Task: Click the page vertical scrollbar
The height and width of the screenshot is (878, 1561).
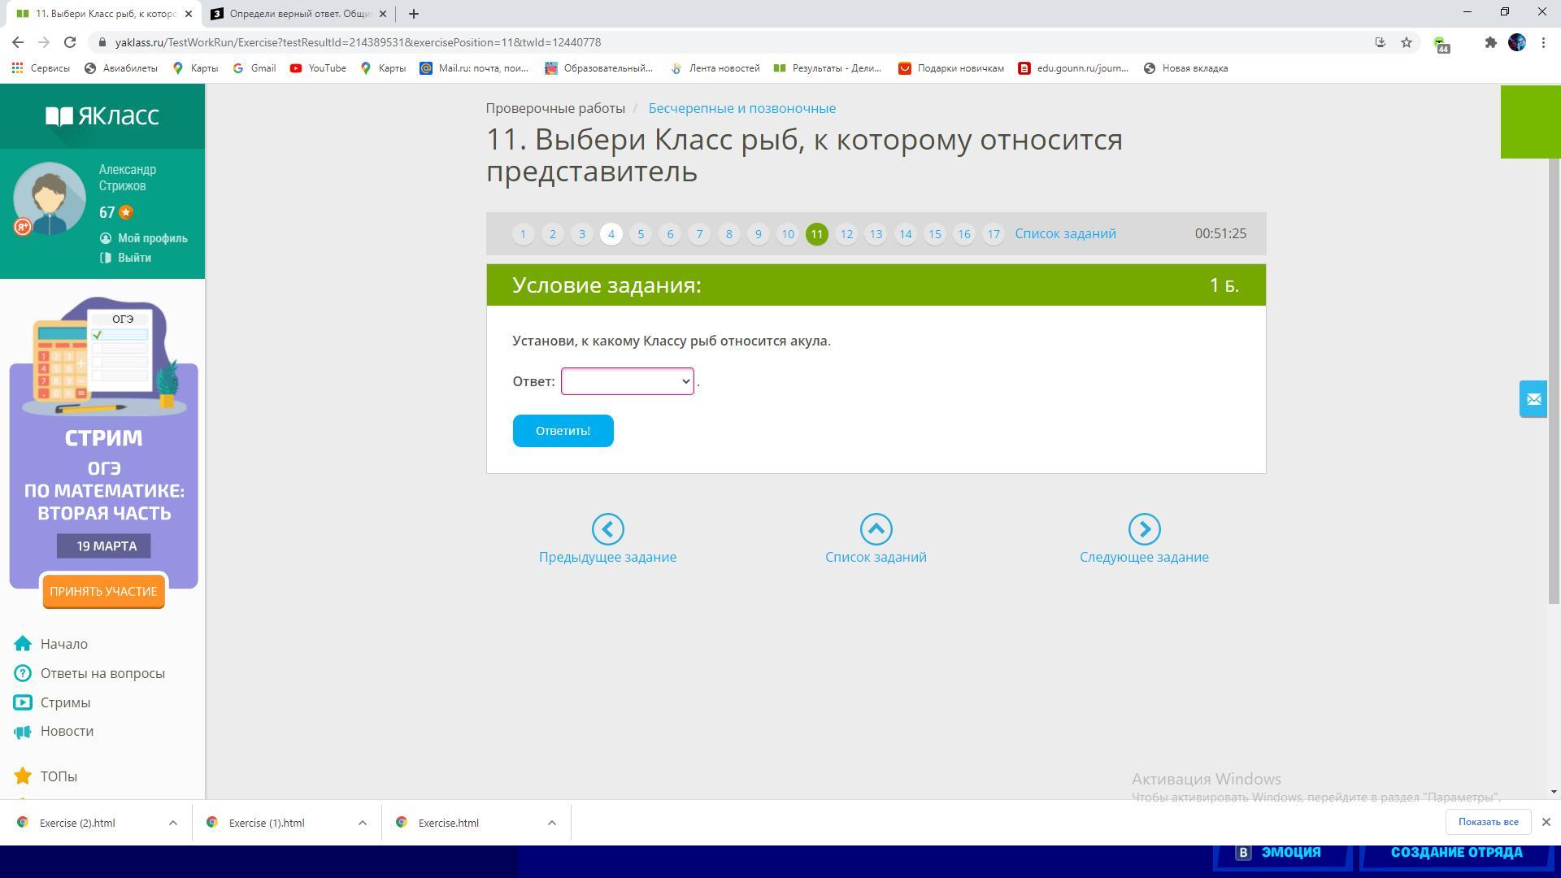Action: (1554, 380)
